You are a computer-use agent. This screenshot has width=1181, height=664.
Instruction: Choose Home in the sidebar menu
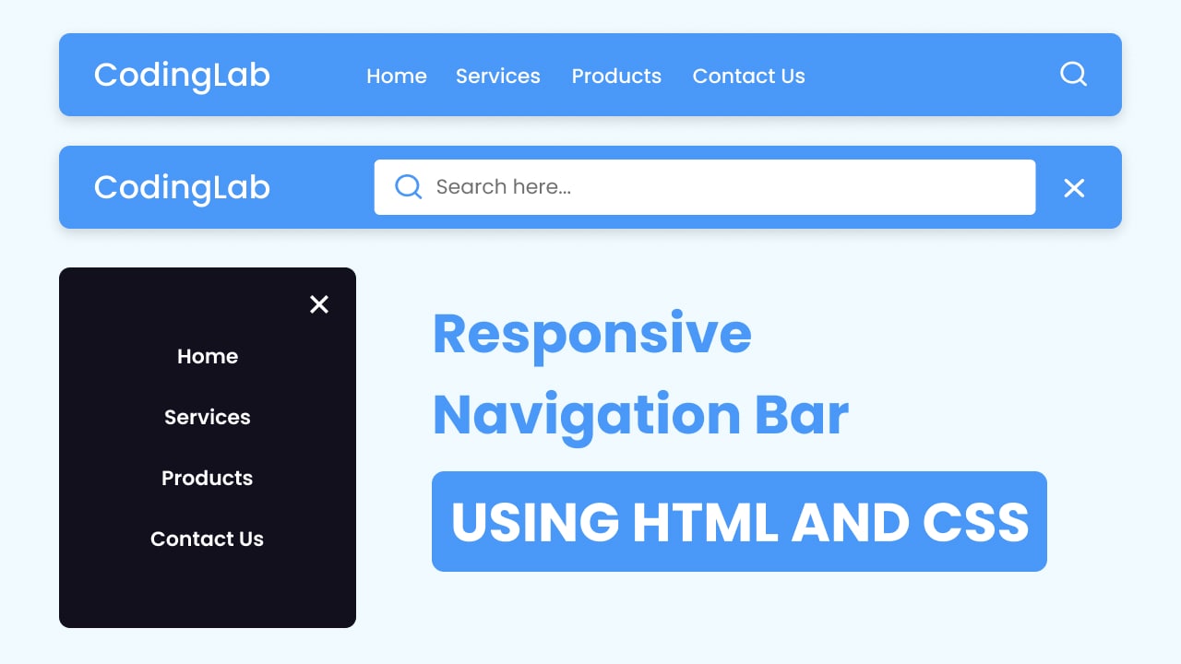[x=207, y=356]
